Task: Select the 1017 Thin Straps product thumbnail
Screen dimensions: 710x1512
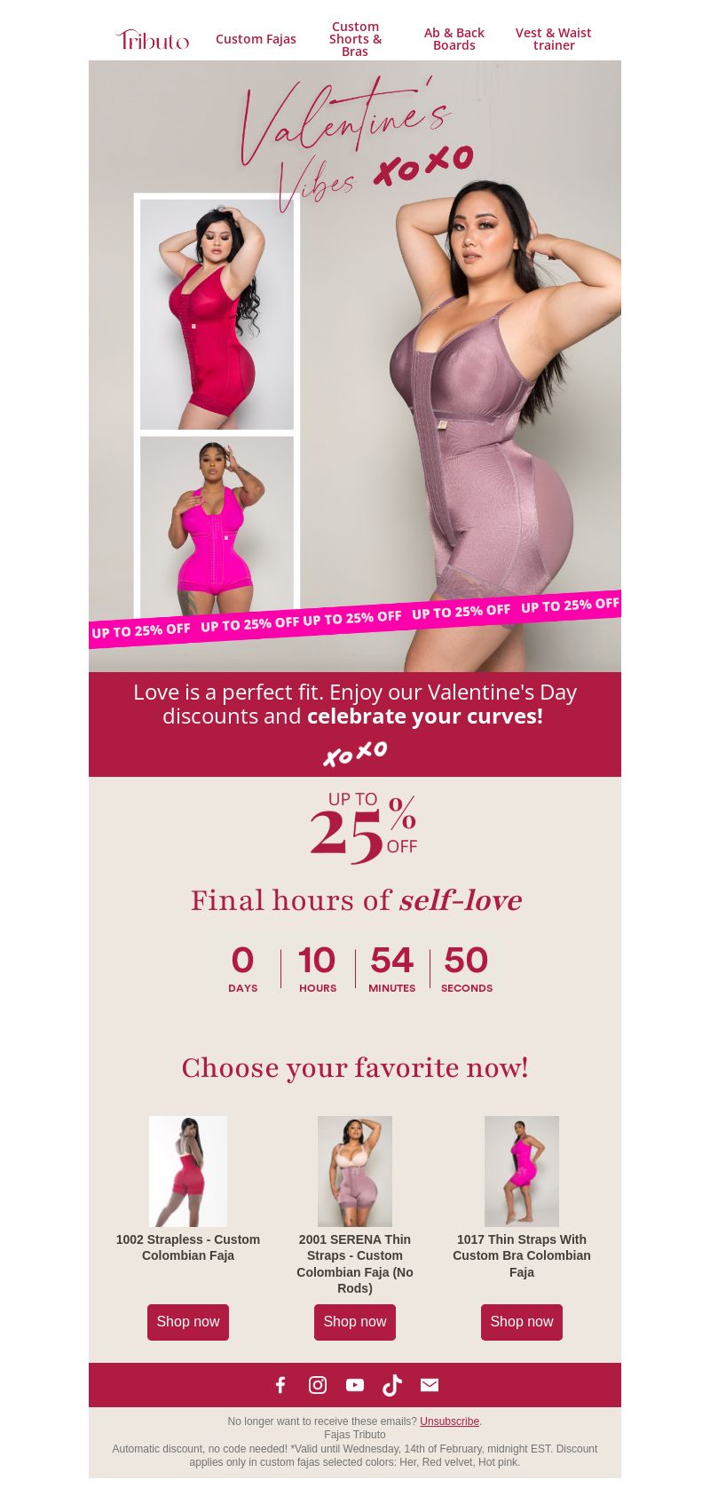Action: pyautogui.click(x=522, y=1171)
